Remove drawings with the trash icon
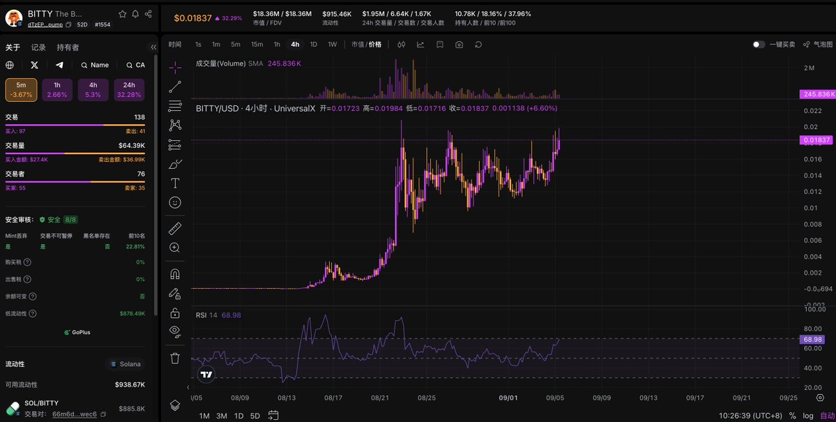The image size is (836, 422). 175,358
